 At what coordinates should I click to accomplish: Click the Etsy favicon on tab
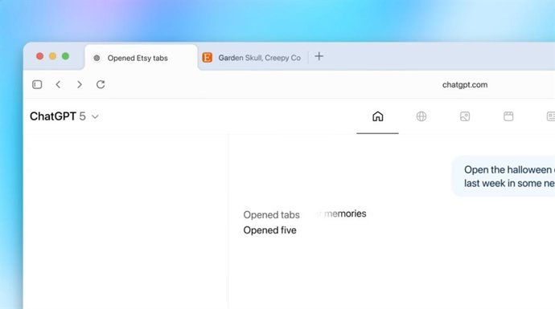[207, 57]
